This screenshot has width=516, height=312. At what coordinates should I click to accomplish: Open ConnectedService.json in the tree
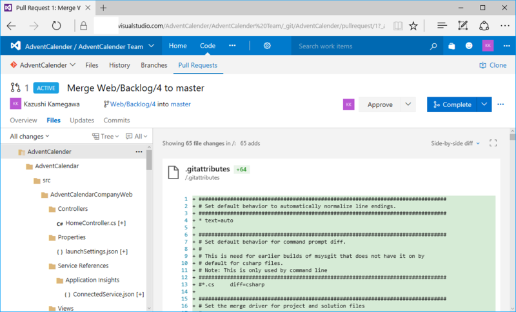pos(108,294)
